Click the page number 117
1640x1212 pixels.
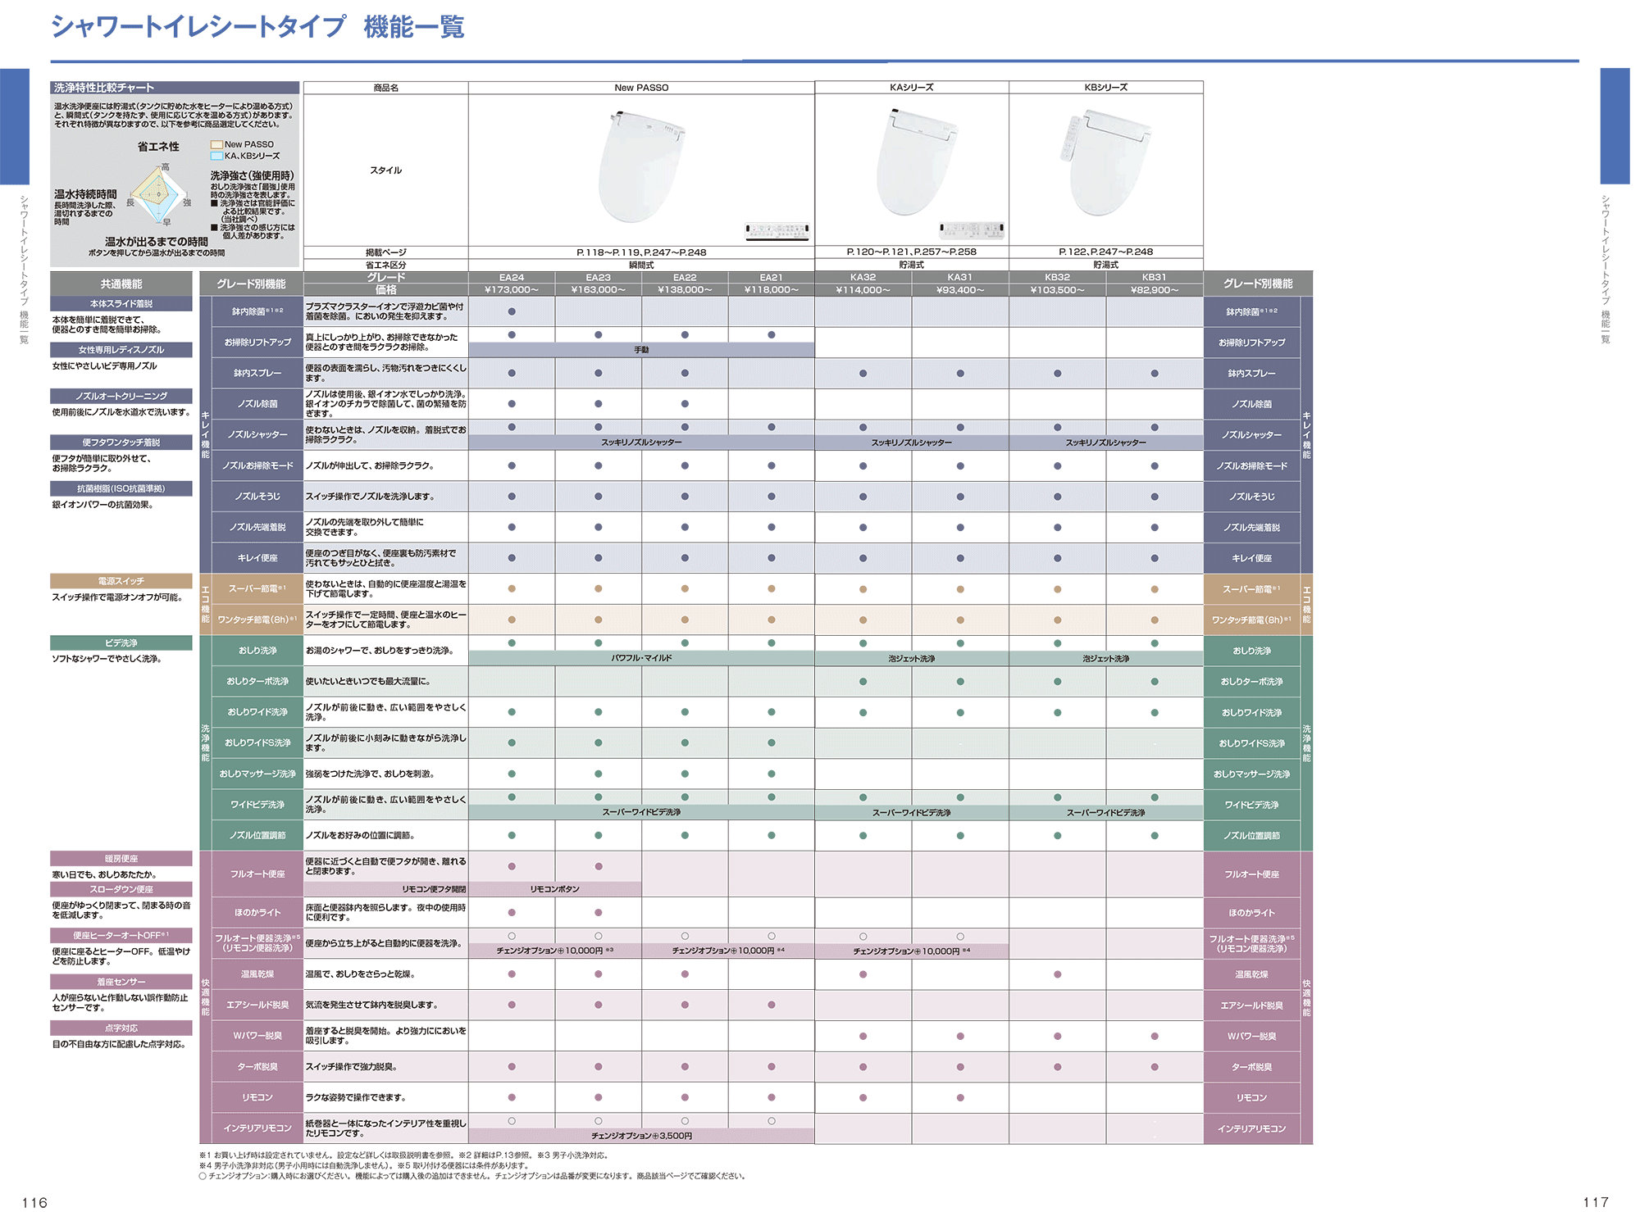(1596, 1202)
